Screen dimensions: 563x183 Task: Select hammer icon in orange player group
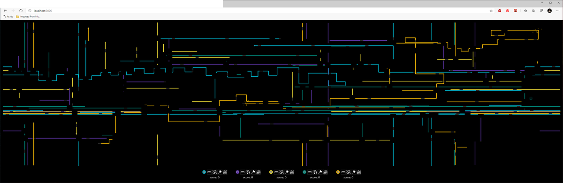353,172
